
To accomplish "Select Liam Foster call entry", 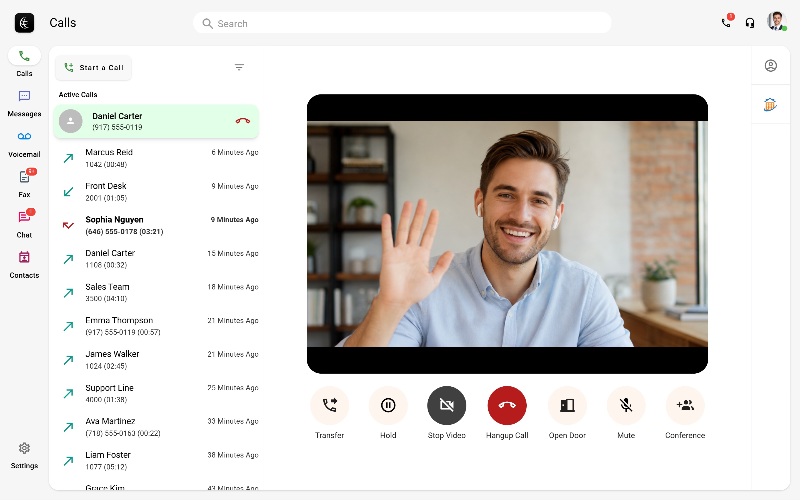I will click(x=156, y=461).
